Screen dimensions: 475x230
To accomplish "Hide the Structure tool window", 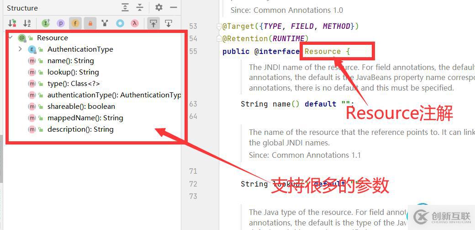I will 173,8.
